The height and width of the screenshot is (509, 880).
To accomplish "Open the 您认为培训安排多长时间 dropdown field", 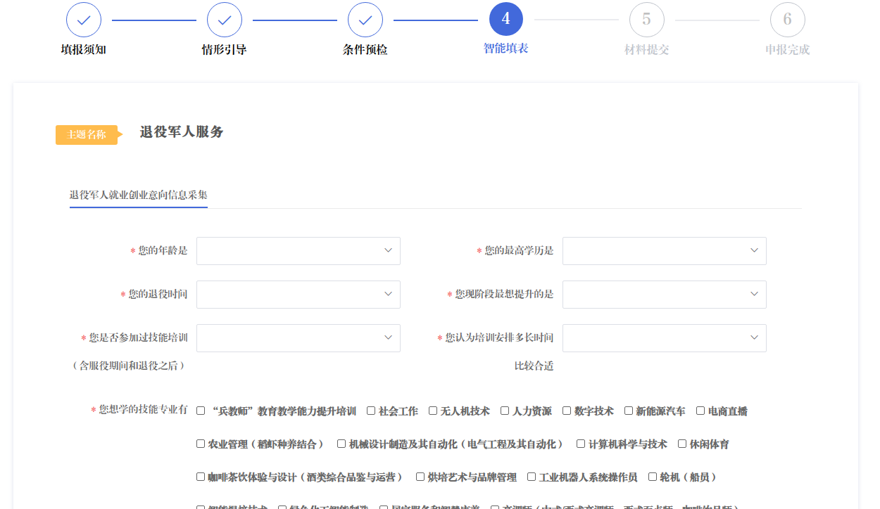I will coord(664,338).
